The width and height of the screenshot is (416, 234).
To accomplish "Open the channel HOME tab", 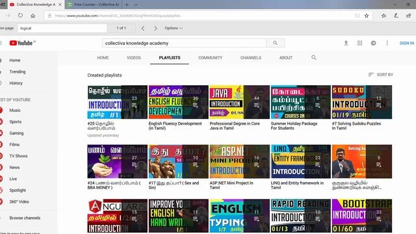I will click(x=103, y=58).
